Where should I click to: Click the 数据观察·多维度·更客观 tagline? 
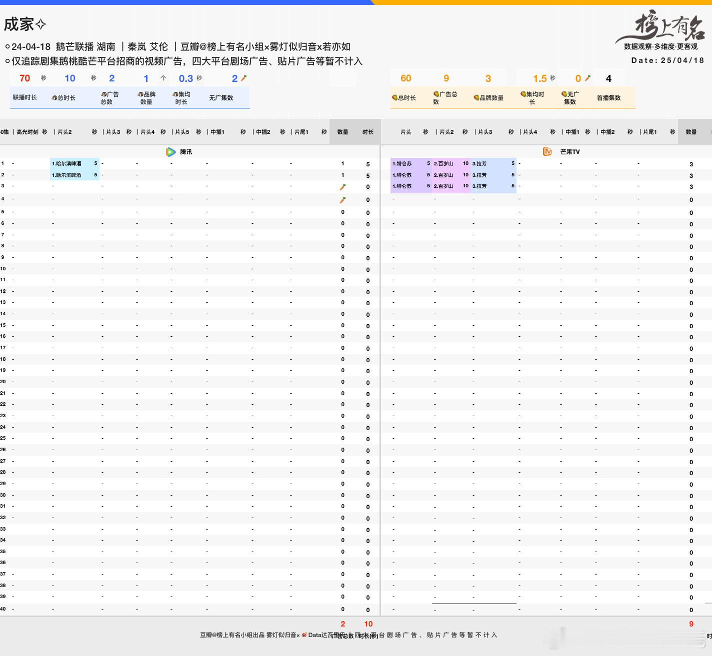click(x=660, y=46)
